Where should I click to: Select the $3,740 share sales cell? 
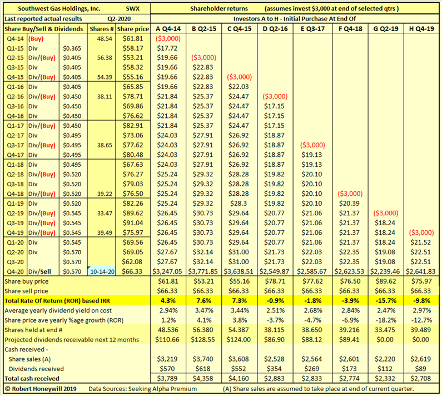203,359
